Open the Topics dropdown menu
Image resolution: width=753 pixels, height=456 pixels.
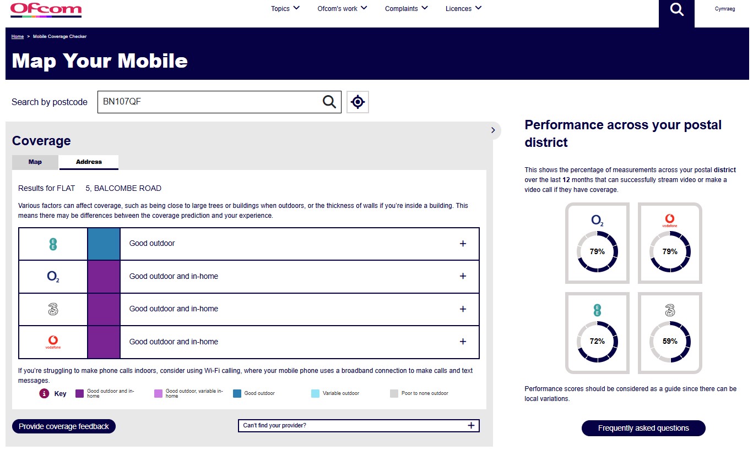point(285,8)
